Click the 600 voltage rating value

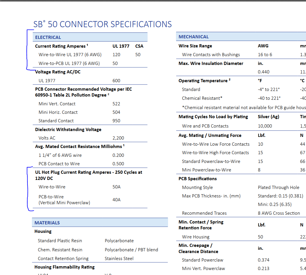[116, 81]
